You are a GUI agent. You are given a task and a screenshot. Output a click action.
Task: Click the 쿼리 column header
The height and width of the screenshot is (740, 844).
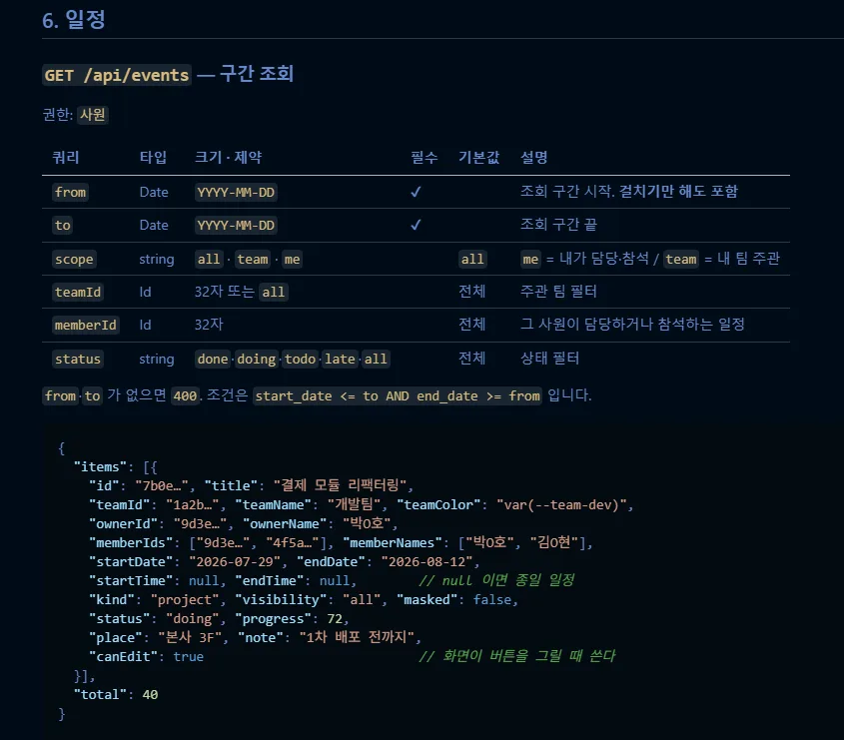66,157
